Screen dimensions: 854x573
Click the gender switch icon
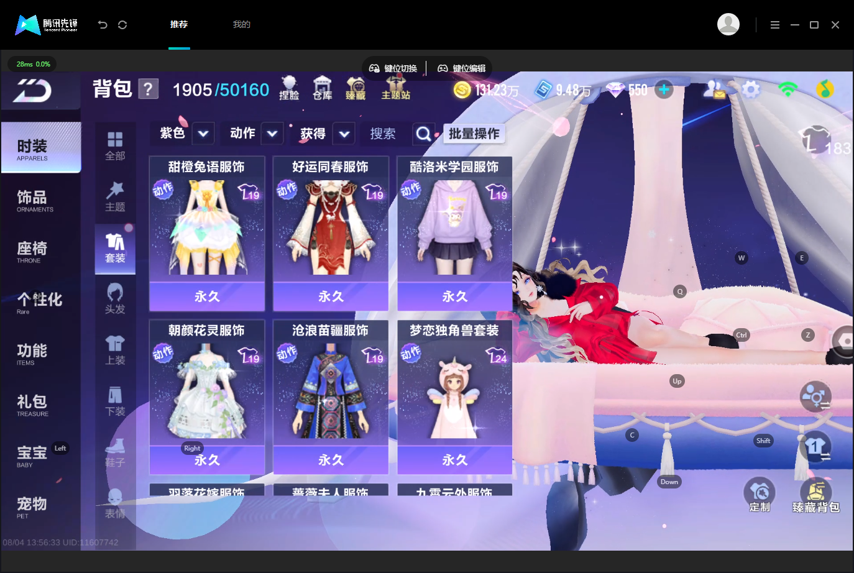pyautogui.click(x=815, y=397)
